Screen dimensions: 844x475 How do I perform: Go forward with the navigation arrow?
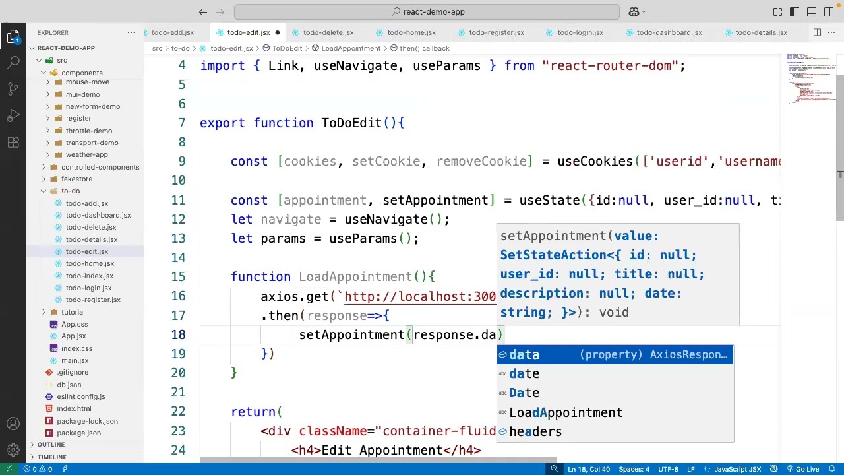point(220,12)
